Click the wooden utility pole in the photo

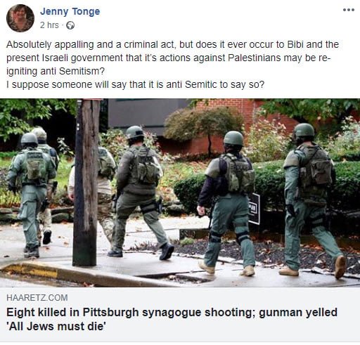click(86, 183)
